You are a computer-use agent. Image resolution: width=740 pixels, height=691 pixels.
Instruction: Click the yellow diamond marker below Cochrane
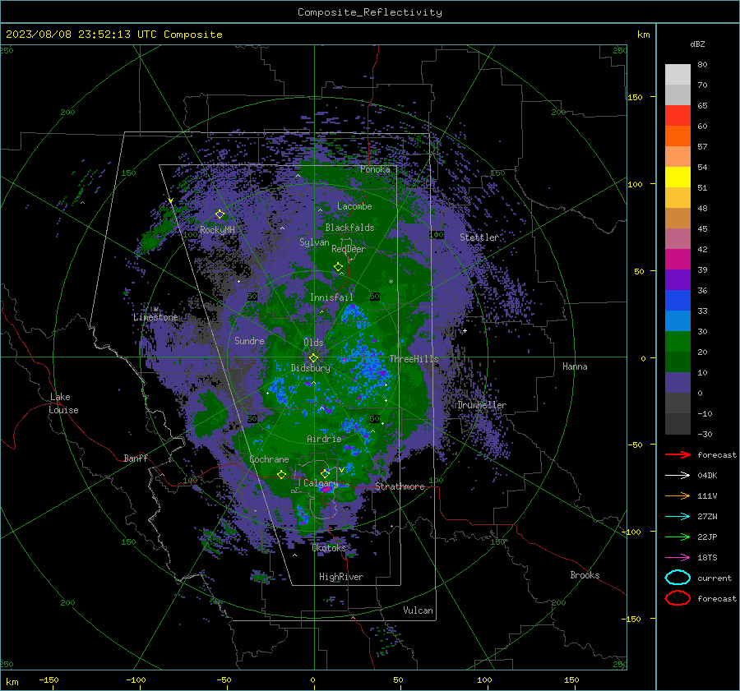pyautogui.click(x=281, y=474)
